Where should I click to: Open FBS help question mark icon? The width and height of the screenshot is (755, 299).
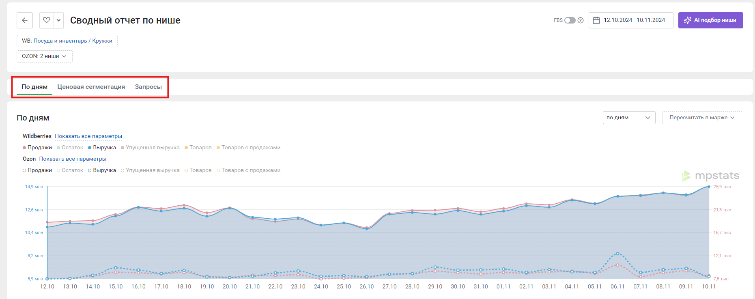coord(581,20)
